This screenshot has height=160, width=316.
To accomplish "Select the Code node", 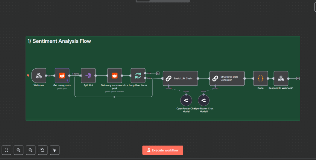I will (260, 78).
